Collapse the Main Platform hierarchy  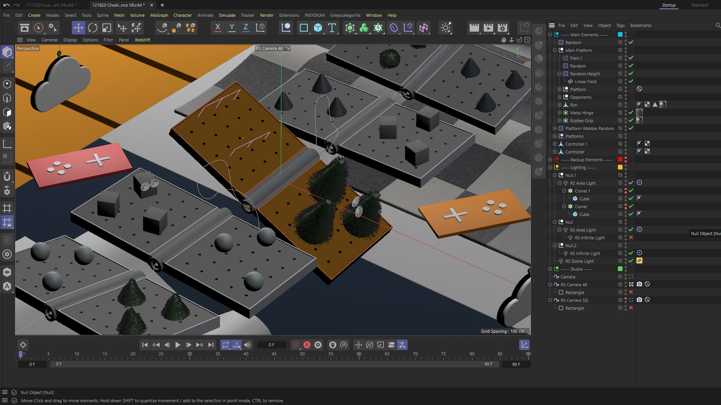(555, 50)
